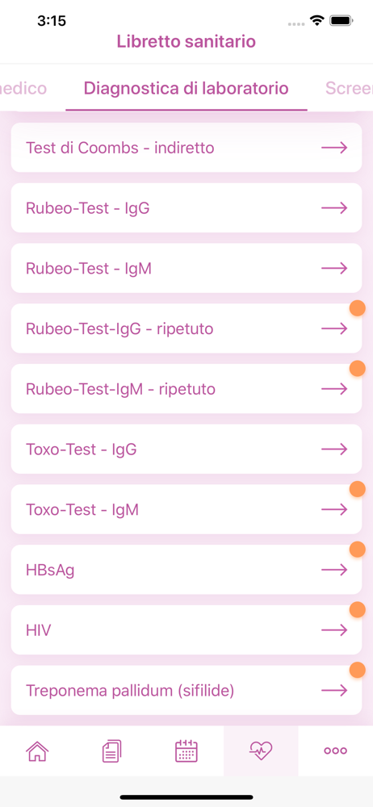Open Rubeo-Test-IgM - ripetuto entry
Image resolution: width=373 pixels, height=807 pixels.
(186, 389)
